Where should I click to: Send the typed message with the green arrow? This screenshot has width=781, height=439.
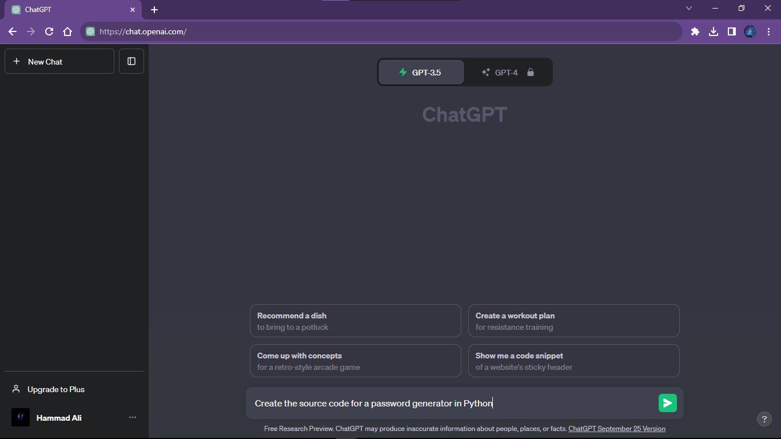[667, 403]
